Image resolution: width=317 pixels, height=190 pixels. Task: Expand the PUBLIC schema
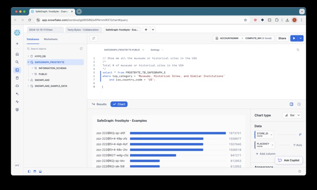(32, 74)
